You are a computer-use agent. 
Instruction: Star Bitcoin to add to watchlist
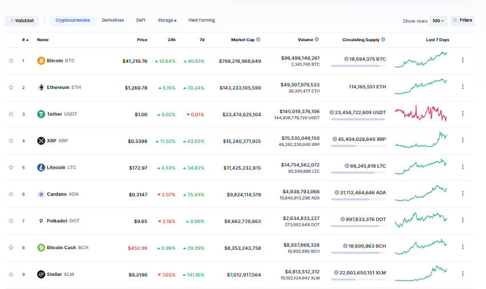click(11, 60)
